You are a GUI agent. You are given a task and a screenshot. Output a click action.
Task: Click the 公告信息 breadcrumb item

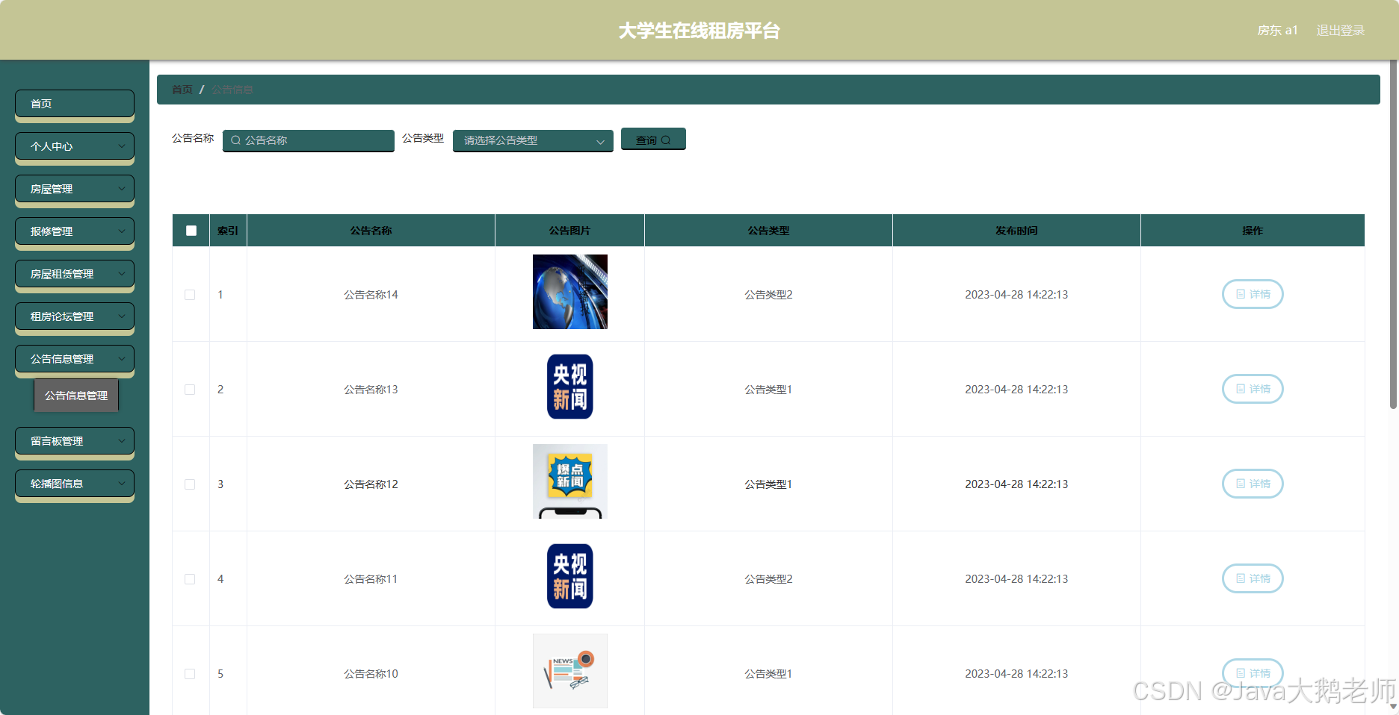pyautogui.click(x=232, y=90)
